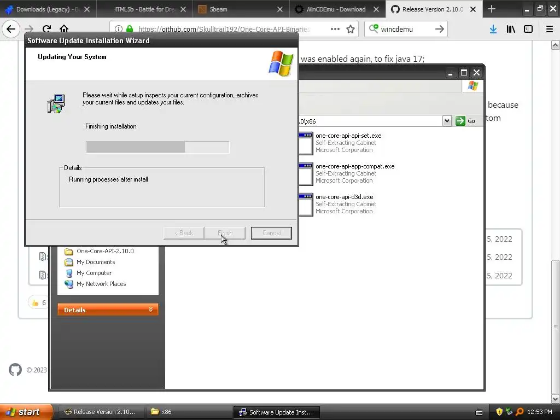Click the keyboard tray icon

point(479,412)
